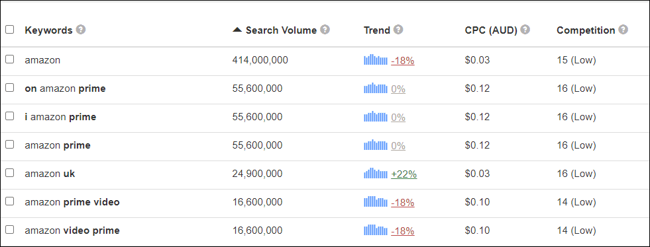Screen dimensions: 650x247
Task: Tick checkbox for amazon video prime
Action: tap(9, 229)
